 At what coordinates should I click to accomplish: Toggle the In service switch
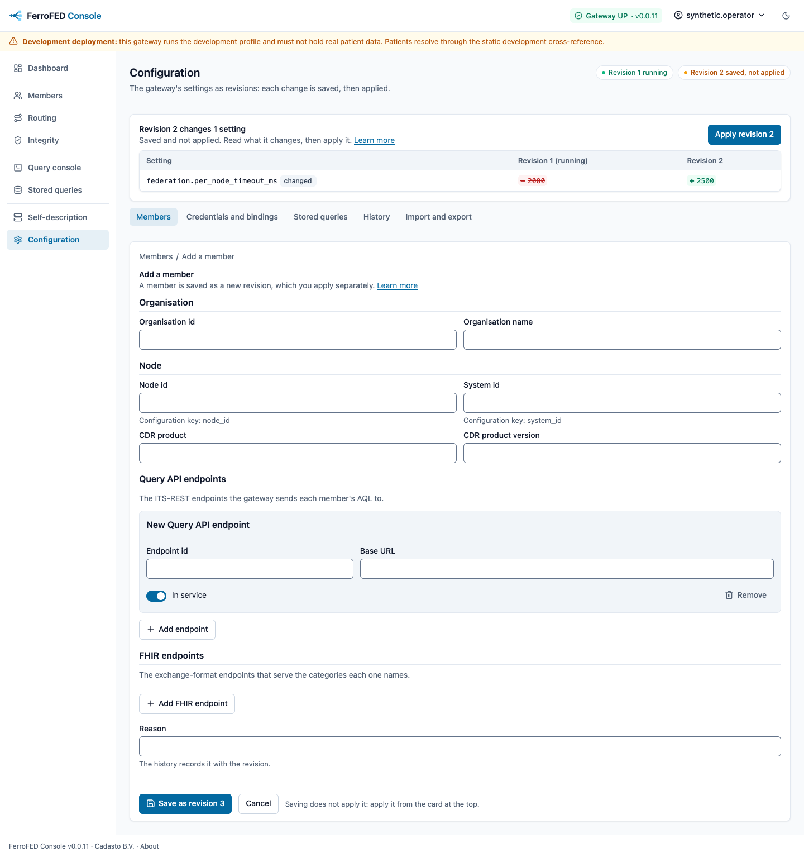tap(156, 596)
